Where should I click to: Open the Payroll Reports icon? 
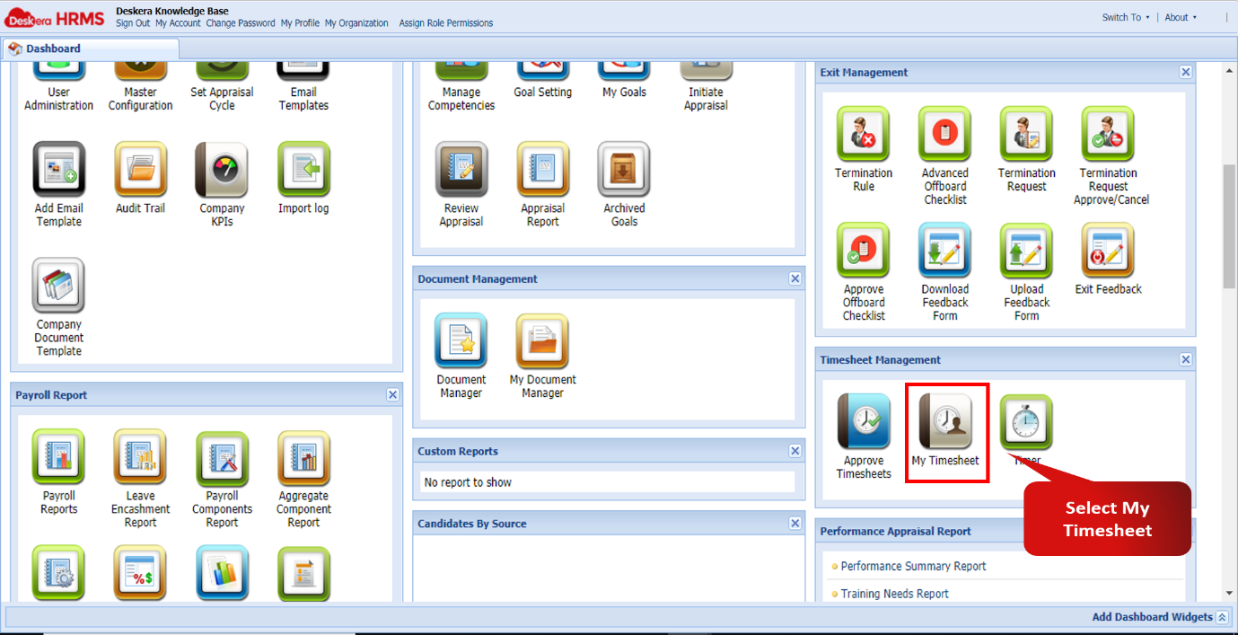coord(57,456)
